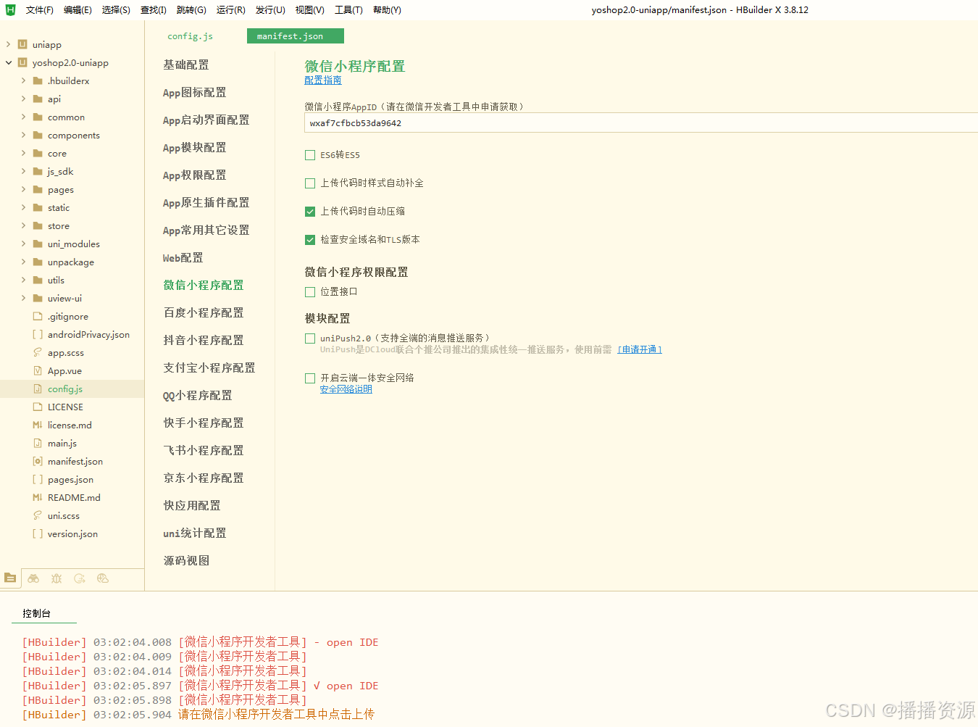Edit the 微信小程序AppID input field
This screenshot has height=727, width=978.
pos(641,123)
